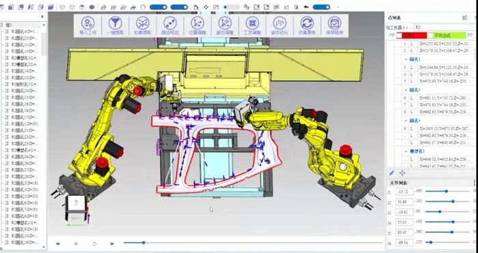Click the 工艺调整 process adjustment icon
This screenshot has height=253, width=478.
(252, 26)
